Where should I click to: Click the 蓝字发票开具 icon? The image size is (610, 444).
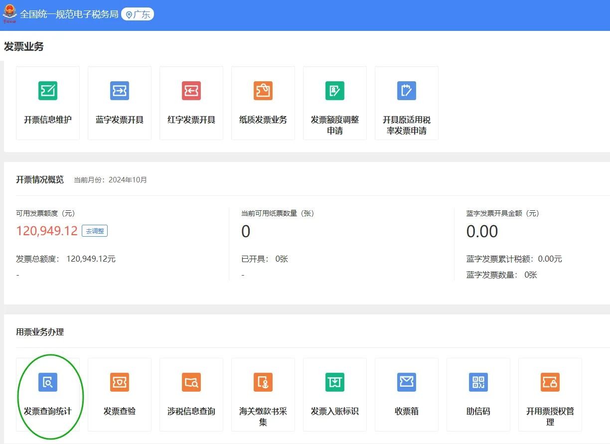pyautogui.click(x=120, y=91)
